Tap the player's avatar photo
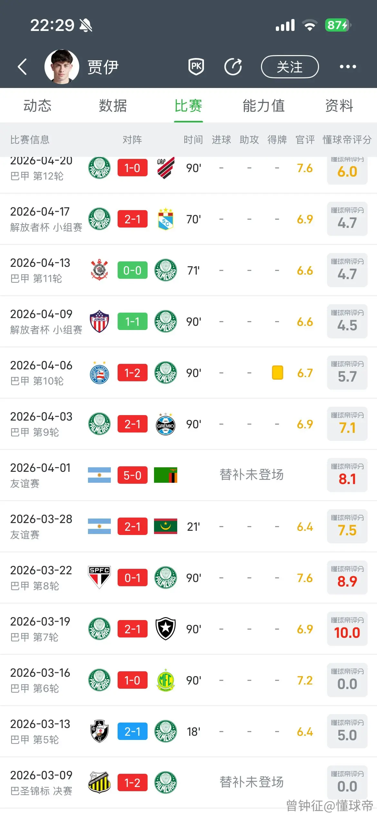 coord(62,67)
